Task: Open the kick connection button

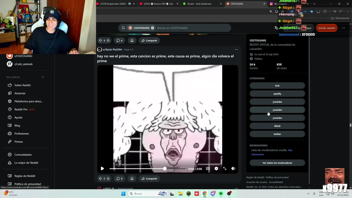Action: point(277,86)
